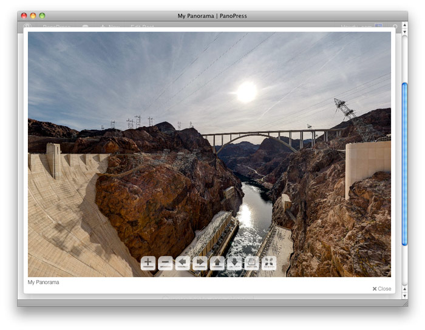Click the green window zoom button
This screenshot has width=425, height=330.
(42, 16)
